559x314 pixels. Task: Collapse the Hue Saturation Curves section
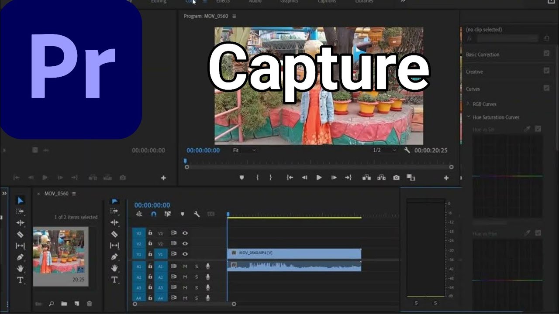[x=469, y=117]
